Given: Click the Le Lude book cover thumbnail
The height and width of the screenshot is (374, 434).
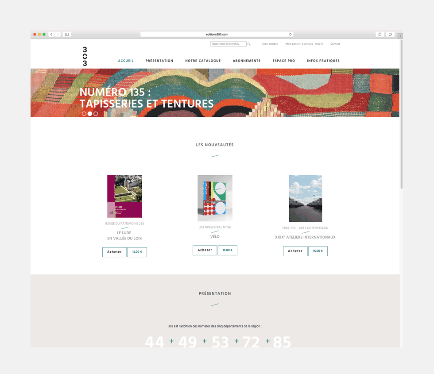Looking at the screenshot, I should [x=124, y=197].
